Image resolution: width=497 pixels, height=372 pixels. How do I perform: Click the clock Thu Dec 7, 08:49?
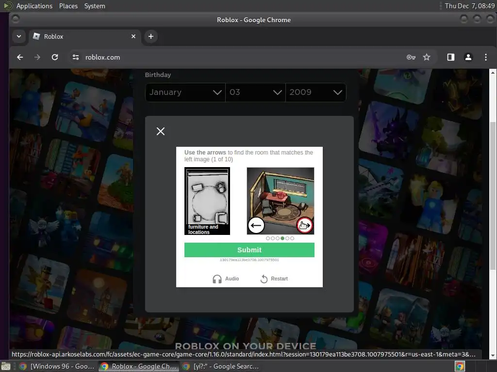click(469, 6)
